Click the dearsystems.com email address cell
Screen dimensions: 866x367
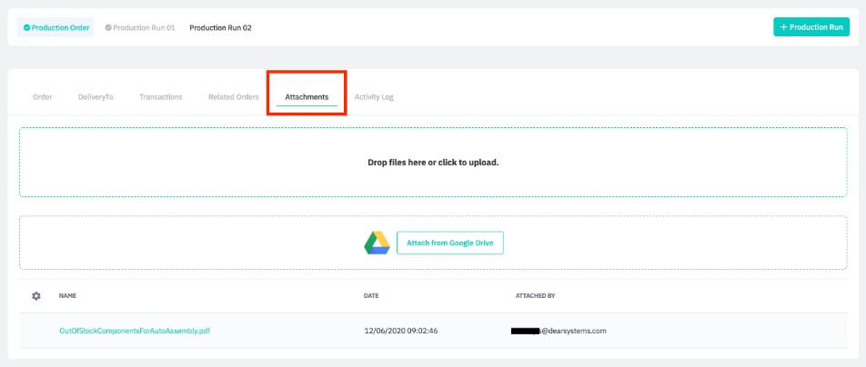pos(559,331)
